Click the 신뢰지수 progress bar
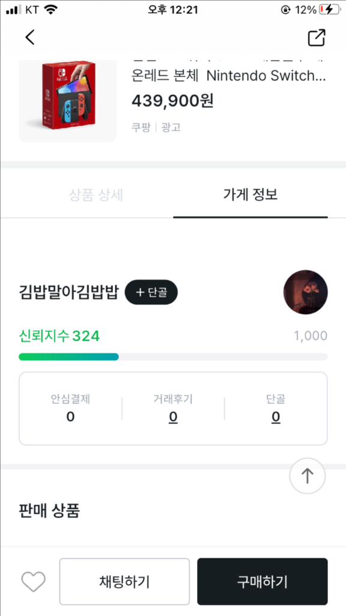 (173, 357)
